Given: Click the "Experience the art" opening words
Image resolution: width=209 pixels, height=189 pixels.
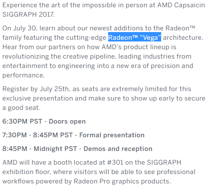Looking at the screenshot, I should [x=29, y=5].
